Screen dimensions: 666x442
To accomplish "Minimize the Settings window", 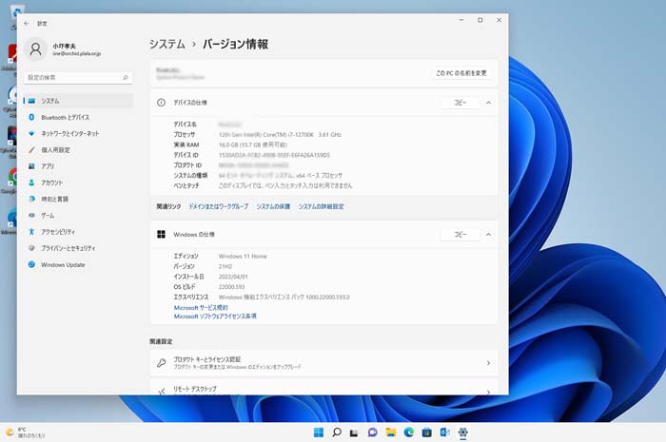I will point(461,20).
